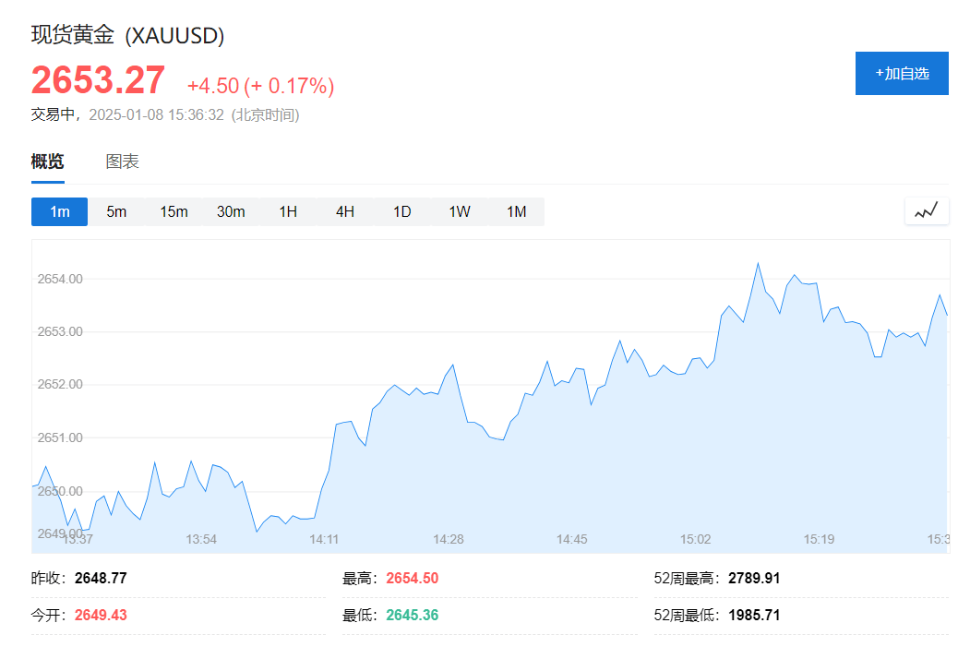This screenshot has width=970, height=659.
Task: Add gold to watchlist with +加自选
Action: point(902,74)
